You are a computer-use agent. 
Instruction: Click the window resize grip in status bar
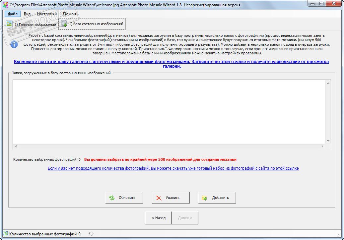click(339, 234)
